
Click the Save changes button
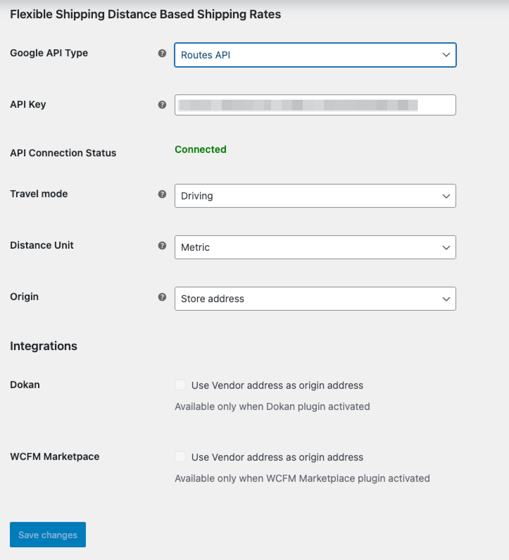[48, 535]
